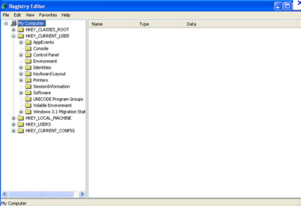The image size is (301, 206).
Task: Click the Environment folder icon
Action: 28,61
